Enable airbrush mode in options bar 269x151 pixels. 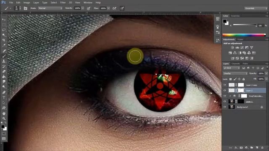(114, 8)
